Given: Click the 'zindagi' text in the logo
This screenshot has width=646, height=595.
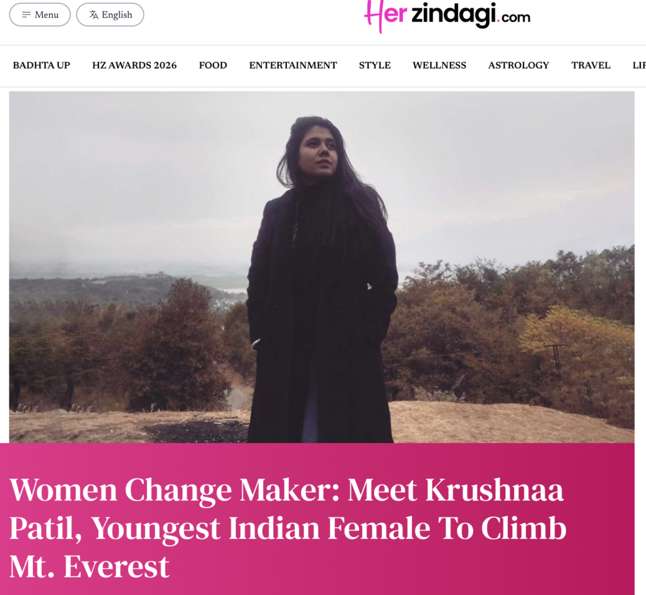Looking at the screenshot, I should (453, 15).
